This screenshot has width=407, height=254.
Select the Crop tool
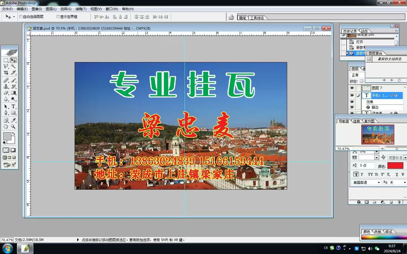(x=6, y=73)
